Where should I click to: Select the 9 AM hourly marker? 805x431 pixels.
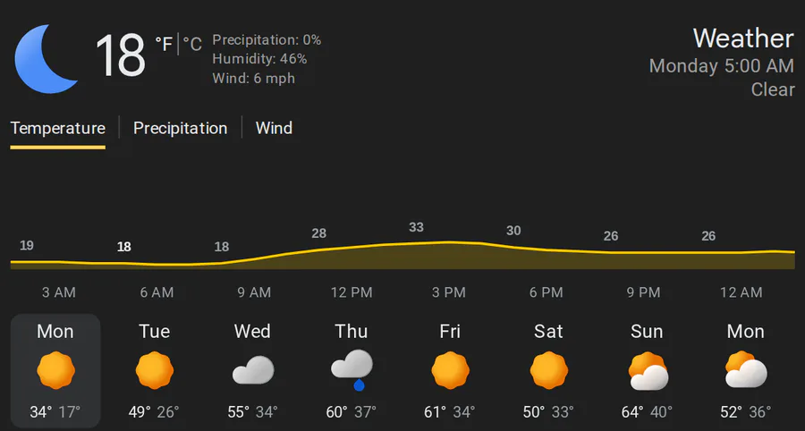click(254, 292)
